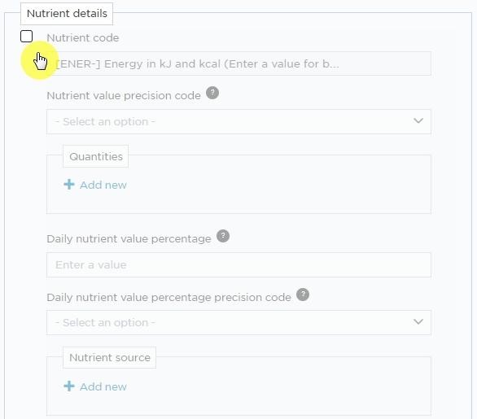Viewport: 477px width, 419px height.
Task: Add new Nutrient source entry
Action: pyautogui.click(x=95, y=386)
